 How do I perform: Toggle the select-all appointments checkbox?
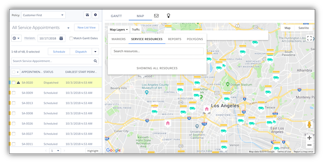click(x=14, y=72)
